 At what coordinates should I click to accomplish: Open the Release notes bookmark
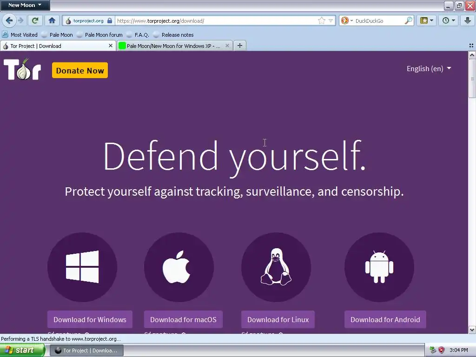point(173,34)
